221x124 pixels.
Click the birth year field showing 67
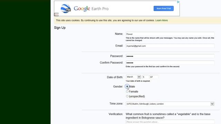click(154, 77)
